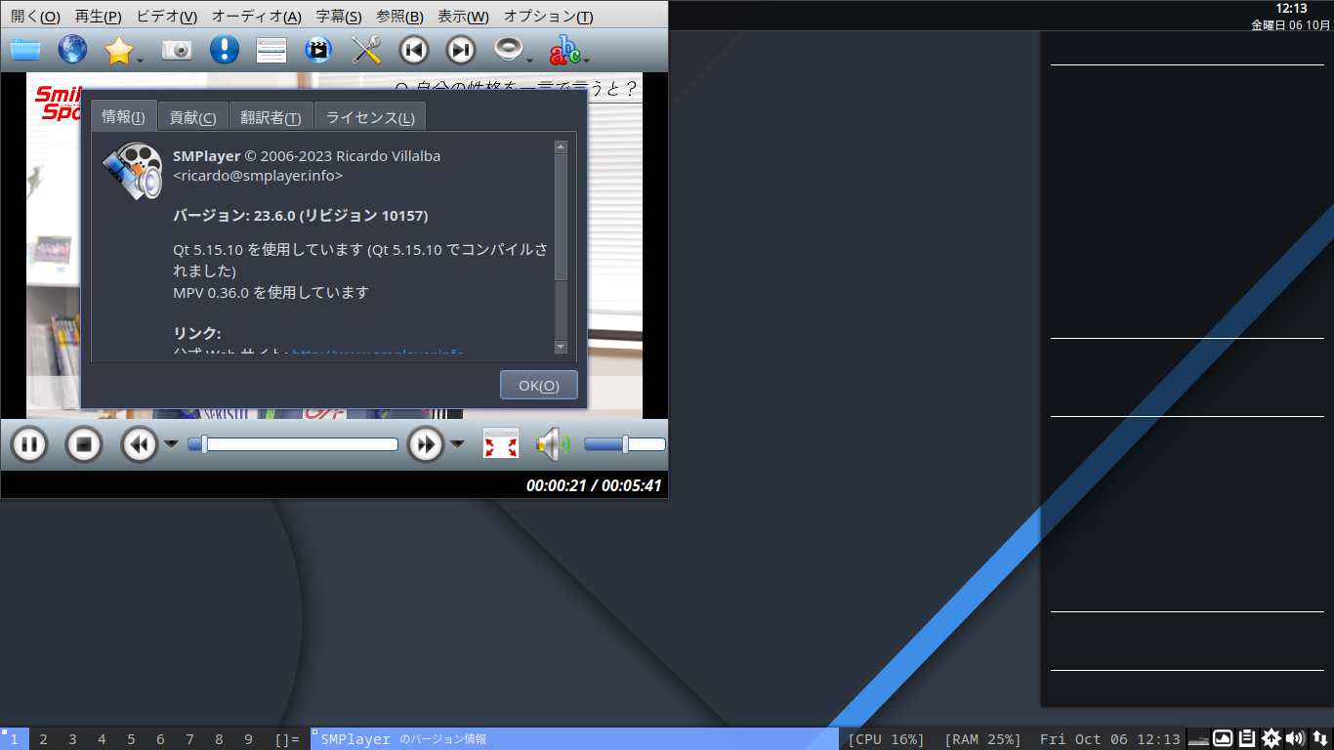Click the star favorites icon
1334x750 pixels.
(118, 50)
